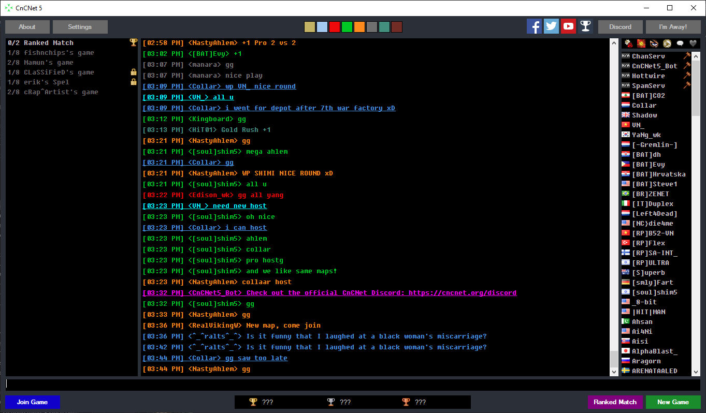Image resolution: width=706 pixels, height=413 pixels.
Task: Click the gavel icon next to SpamServ
Action: (x=687, y=85)
